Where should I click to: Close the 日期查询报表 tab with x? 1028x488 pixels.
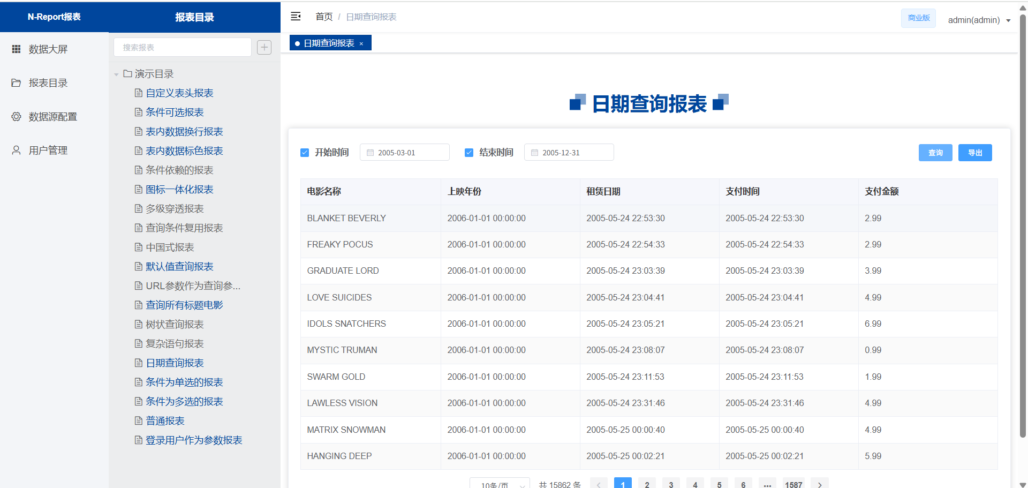pos(361,44)
